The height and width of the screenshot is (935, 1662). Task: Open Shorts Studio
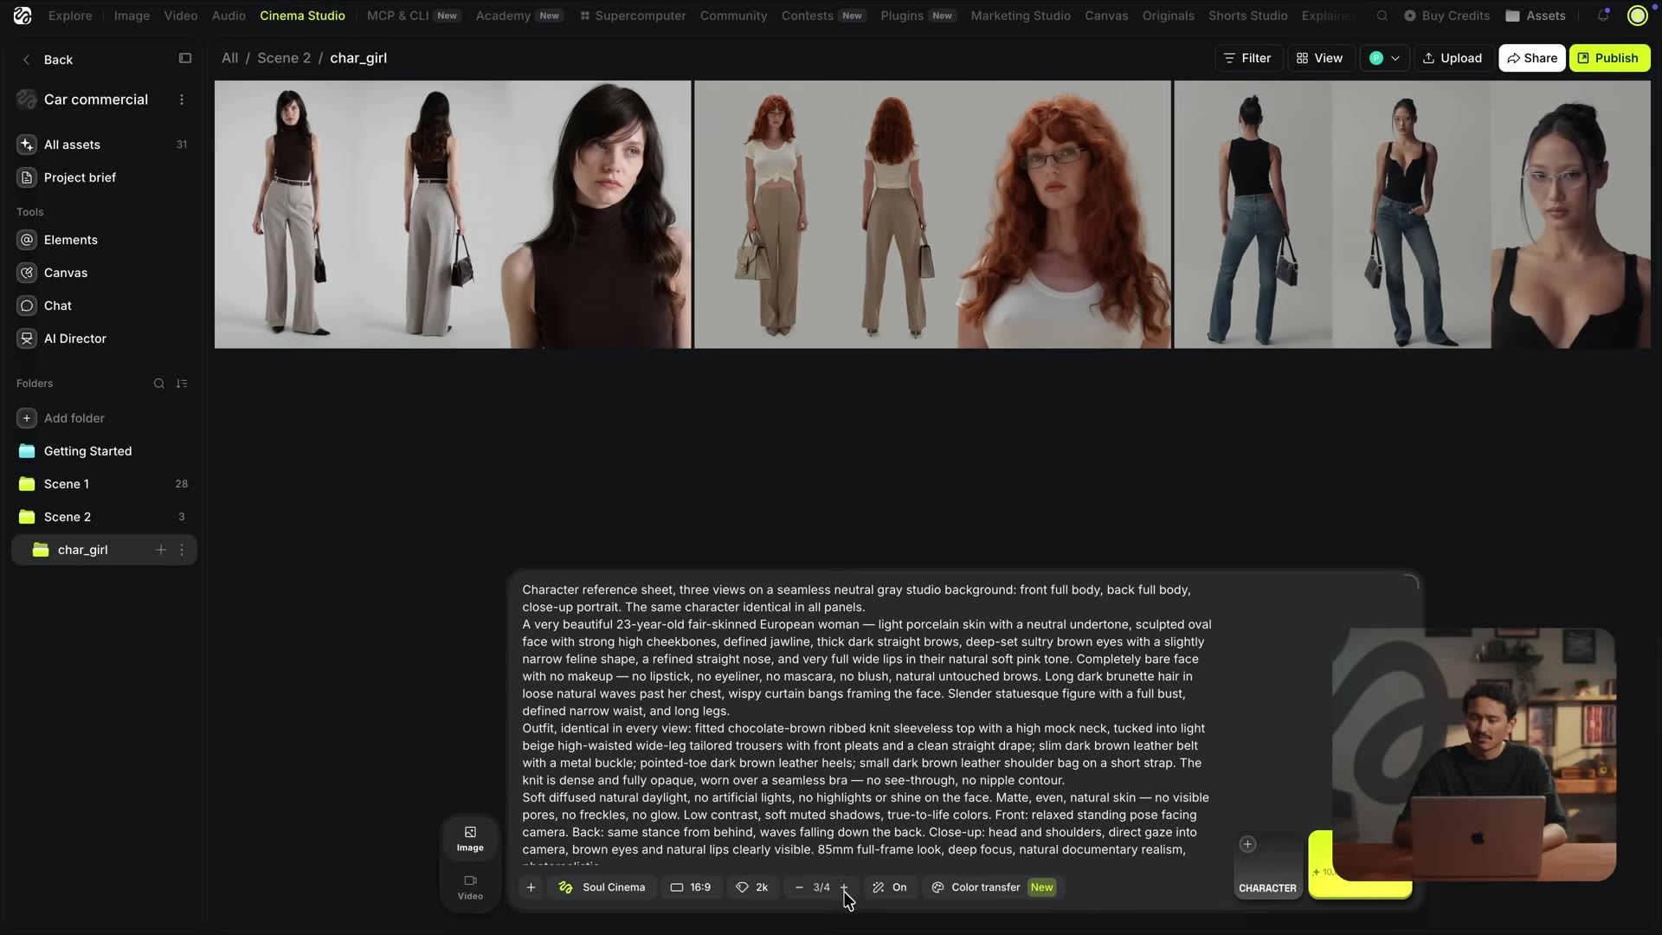click(1247, 16)
